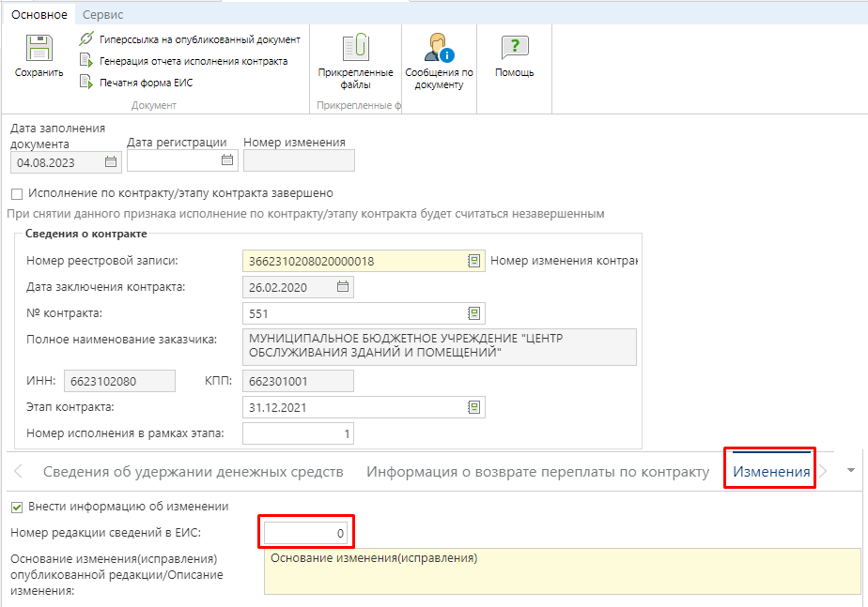The width and height of the screenshot is (868, 607).
Task: Open calendar for registration date
Action: 226,160
